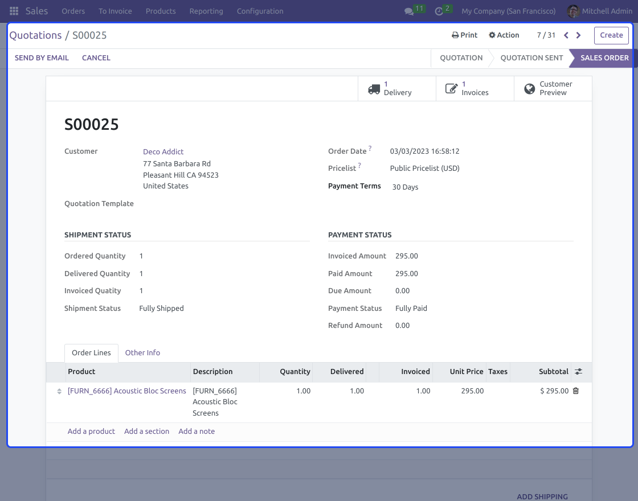Click order date 03/03/2023 16:58:12
Screen dimensions: 638x501
click(424, 151)
